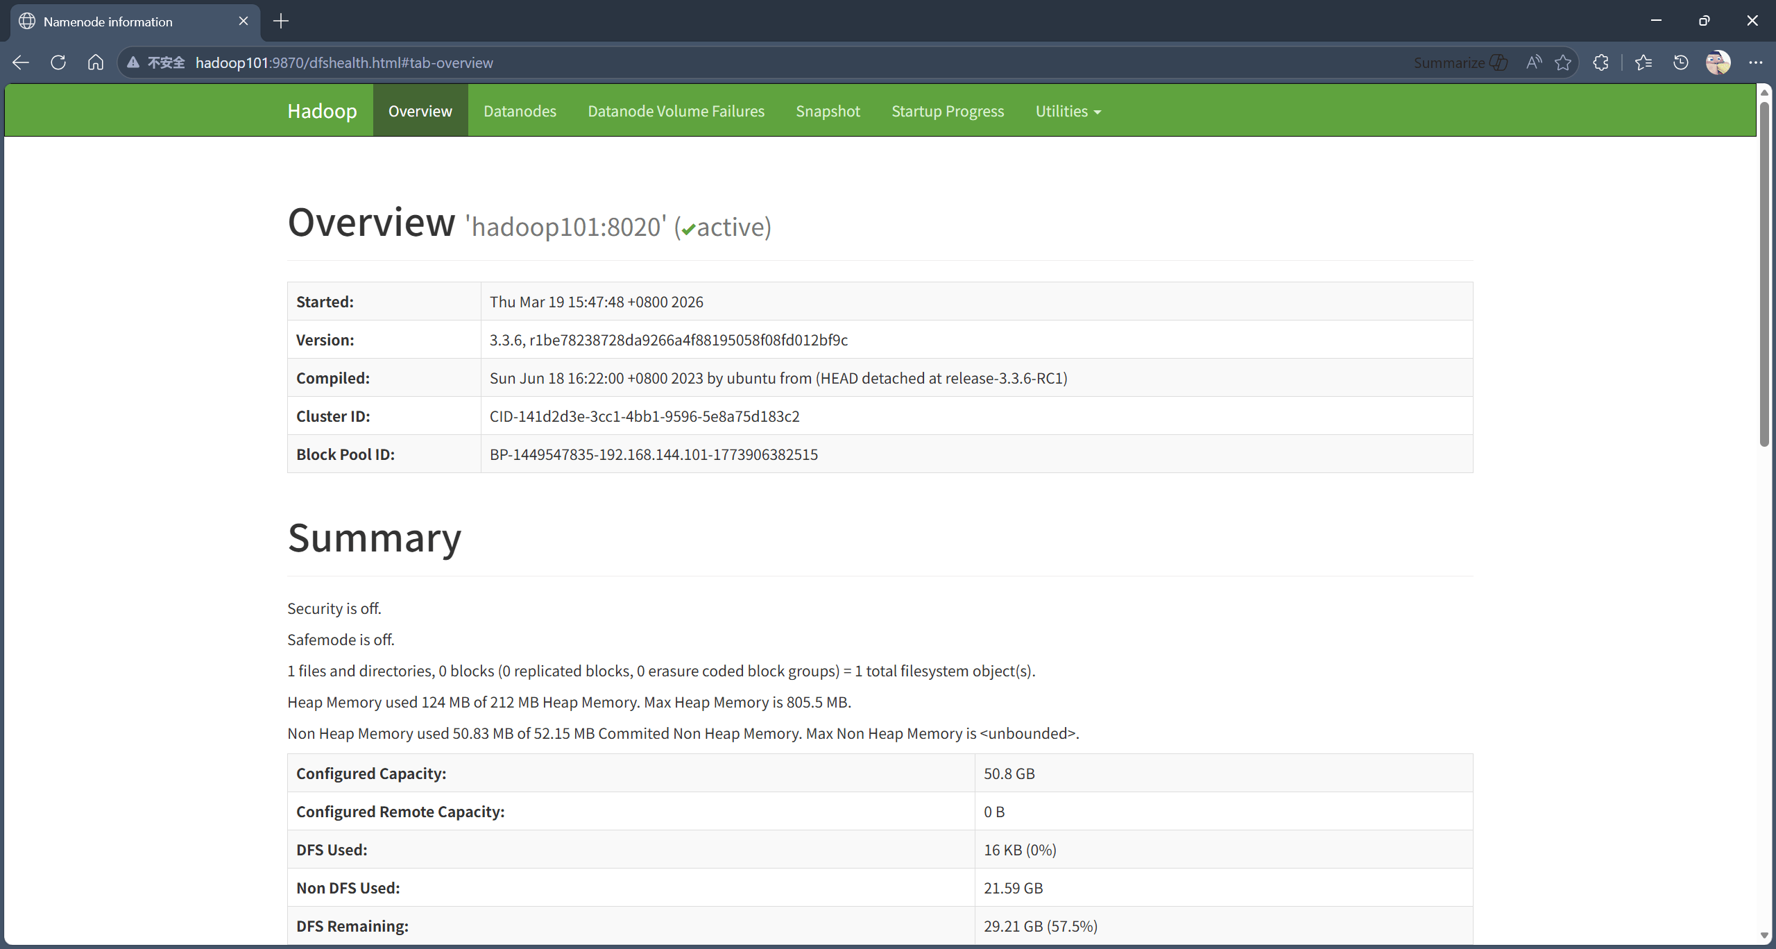1776x949 pixels.
Task: Click the 'Safemode is off.' text
Action: (x=341, y=640)
